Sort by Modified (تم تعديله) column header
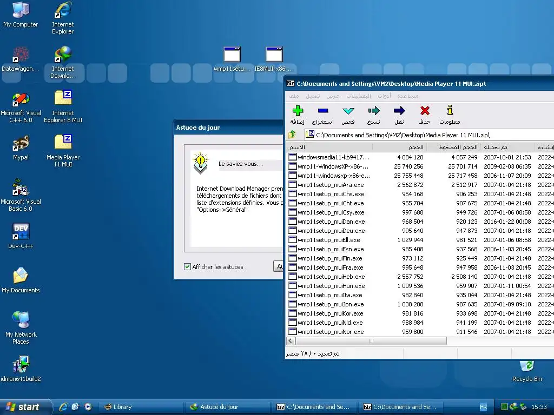Viewport: 554px width, 415px height. (507, 147)
